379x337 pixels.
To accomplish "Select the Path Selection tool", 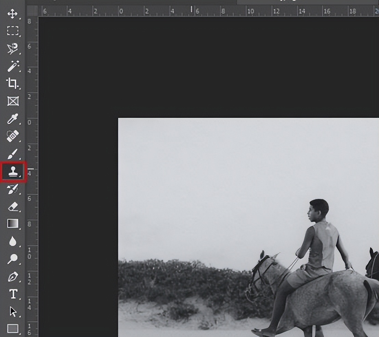I will click(x=13, y=311).
